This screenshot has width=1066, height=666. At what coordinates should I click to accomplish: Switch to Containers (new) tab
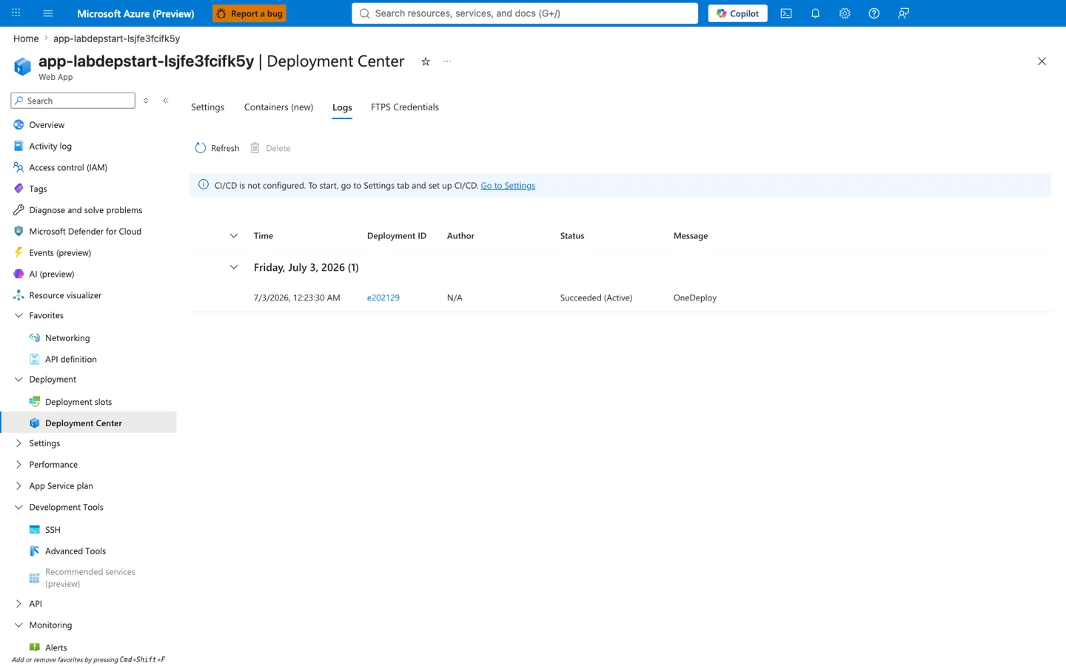tap(278, 107)
